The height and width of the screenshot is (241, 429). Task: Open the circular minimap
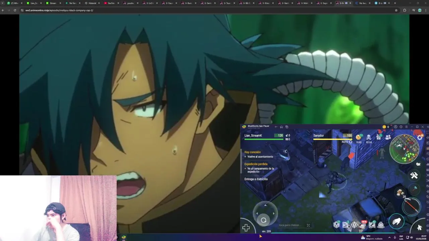pyautogui.click(x=404, y=149)
